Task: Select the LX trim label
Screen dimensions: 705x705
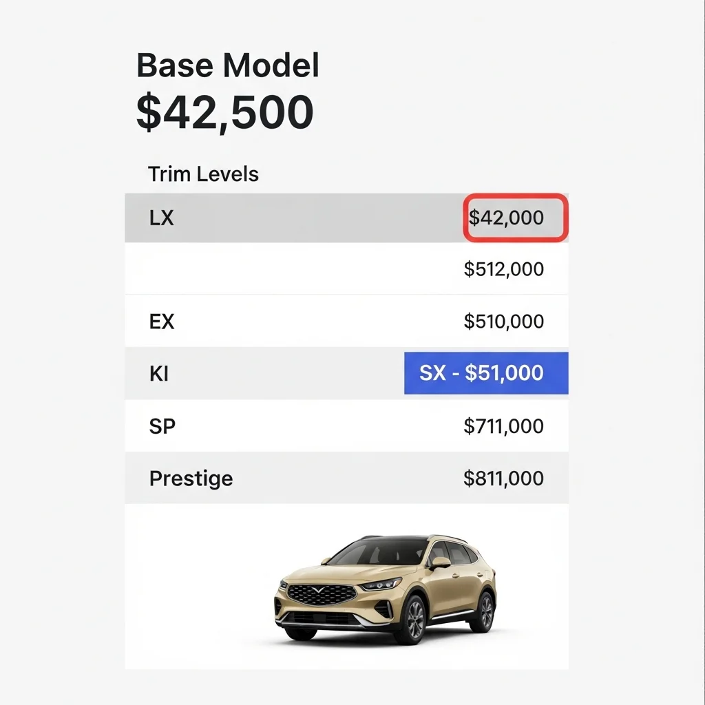Action: (x=161, y=218)
